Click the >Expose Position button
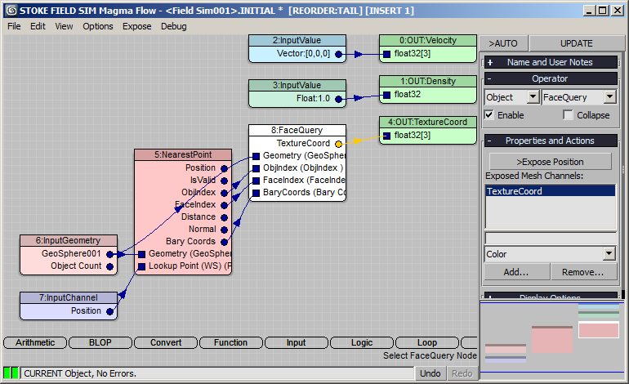Image resolution: width=629 pixels, height=384 pixels. [x=550, y=162]
